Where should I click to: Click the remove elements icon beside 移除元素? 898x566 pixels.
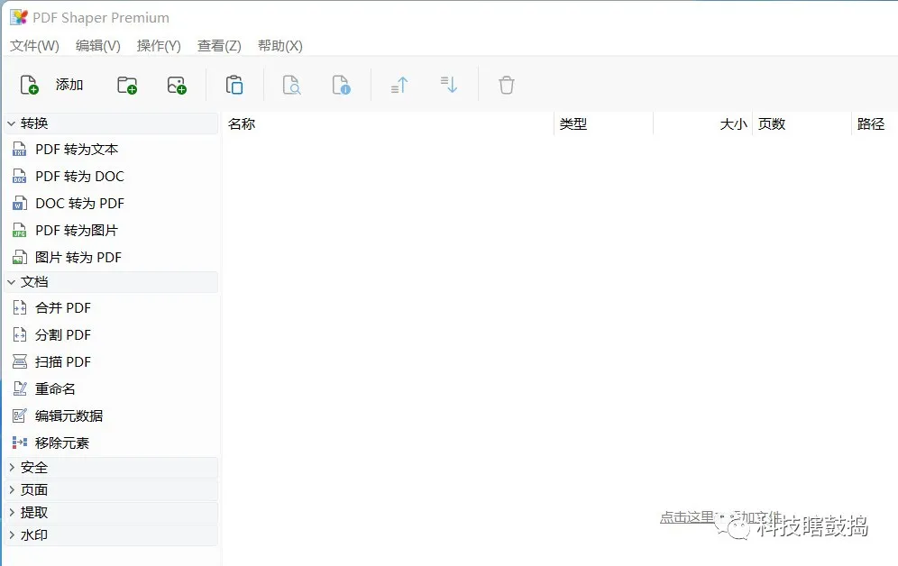tap(20, 443)
